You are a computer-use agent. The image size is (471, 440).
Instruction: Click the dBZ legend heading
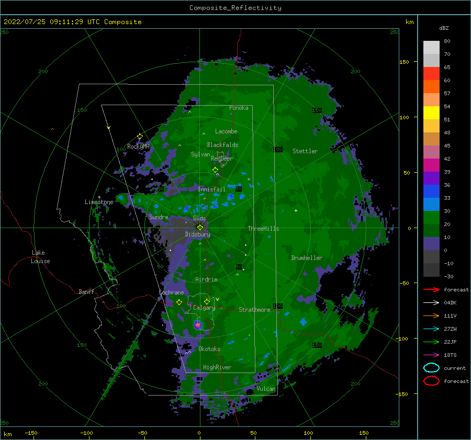click(x=444, y=28)
